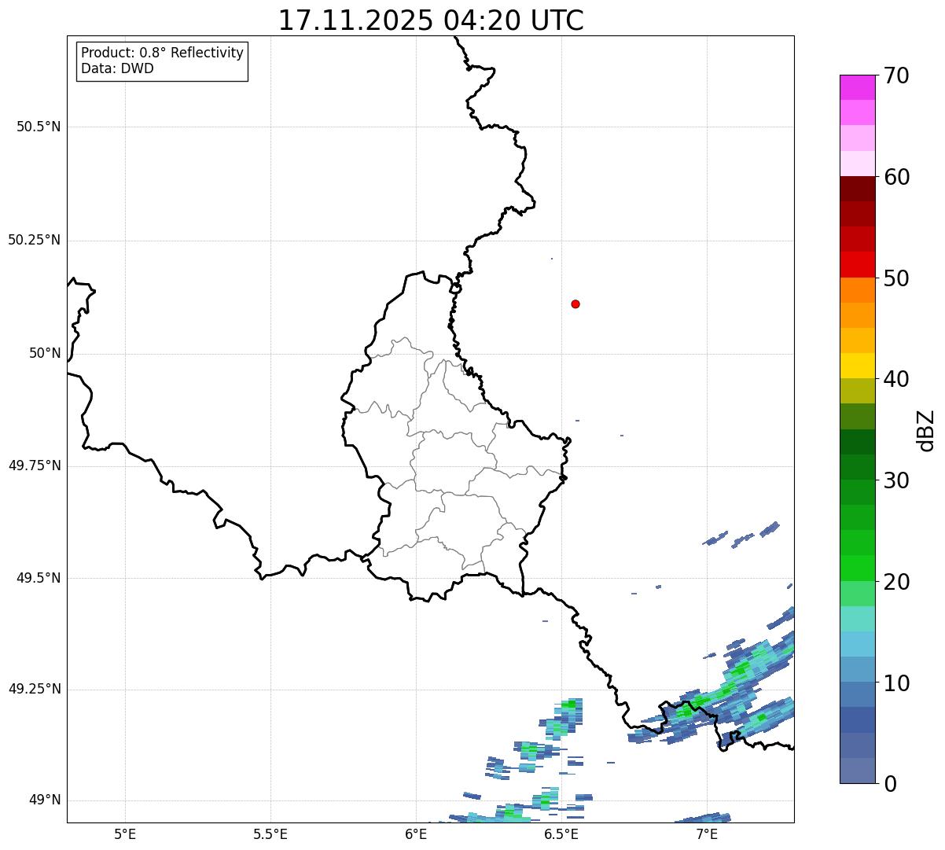The height and width of the screenshot is (850, 945).
Task: Click the 7°E longitude tick label
Action: pos(708,834)
